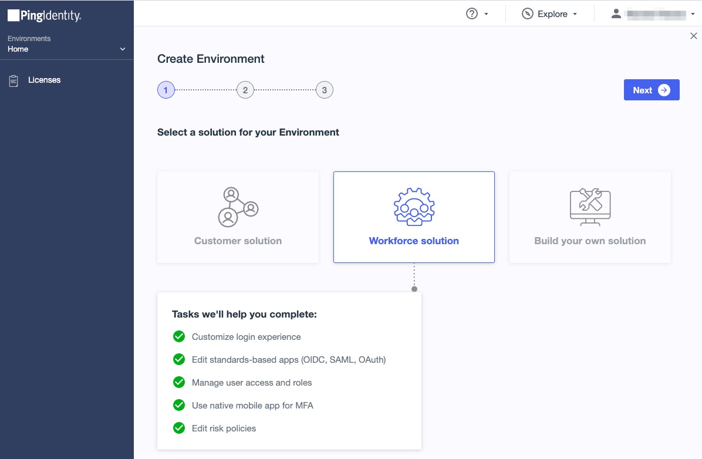The width and height of the screenshot is (702, 459).
Task: Click the Next button
Action: [651, 90]
